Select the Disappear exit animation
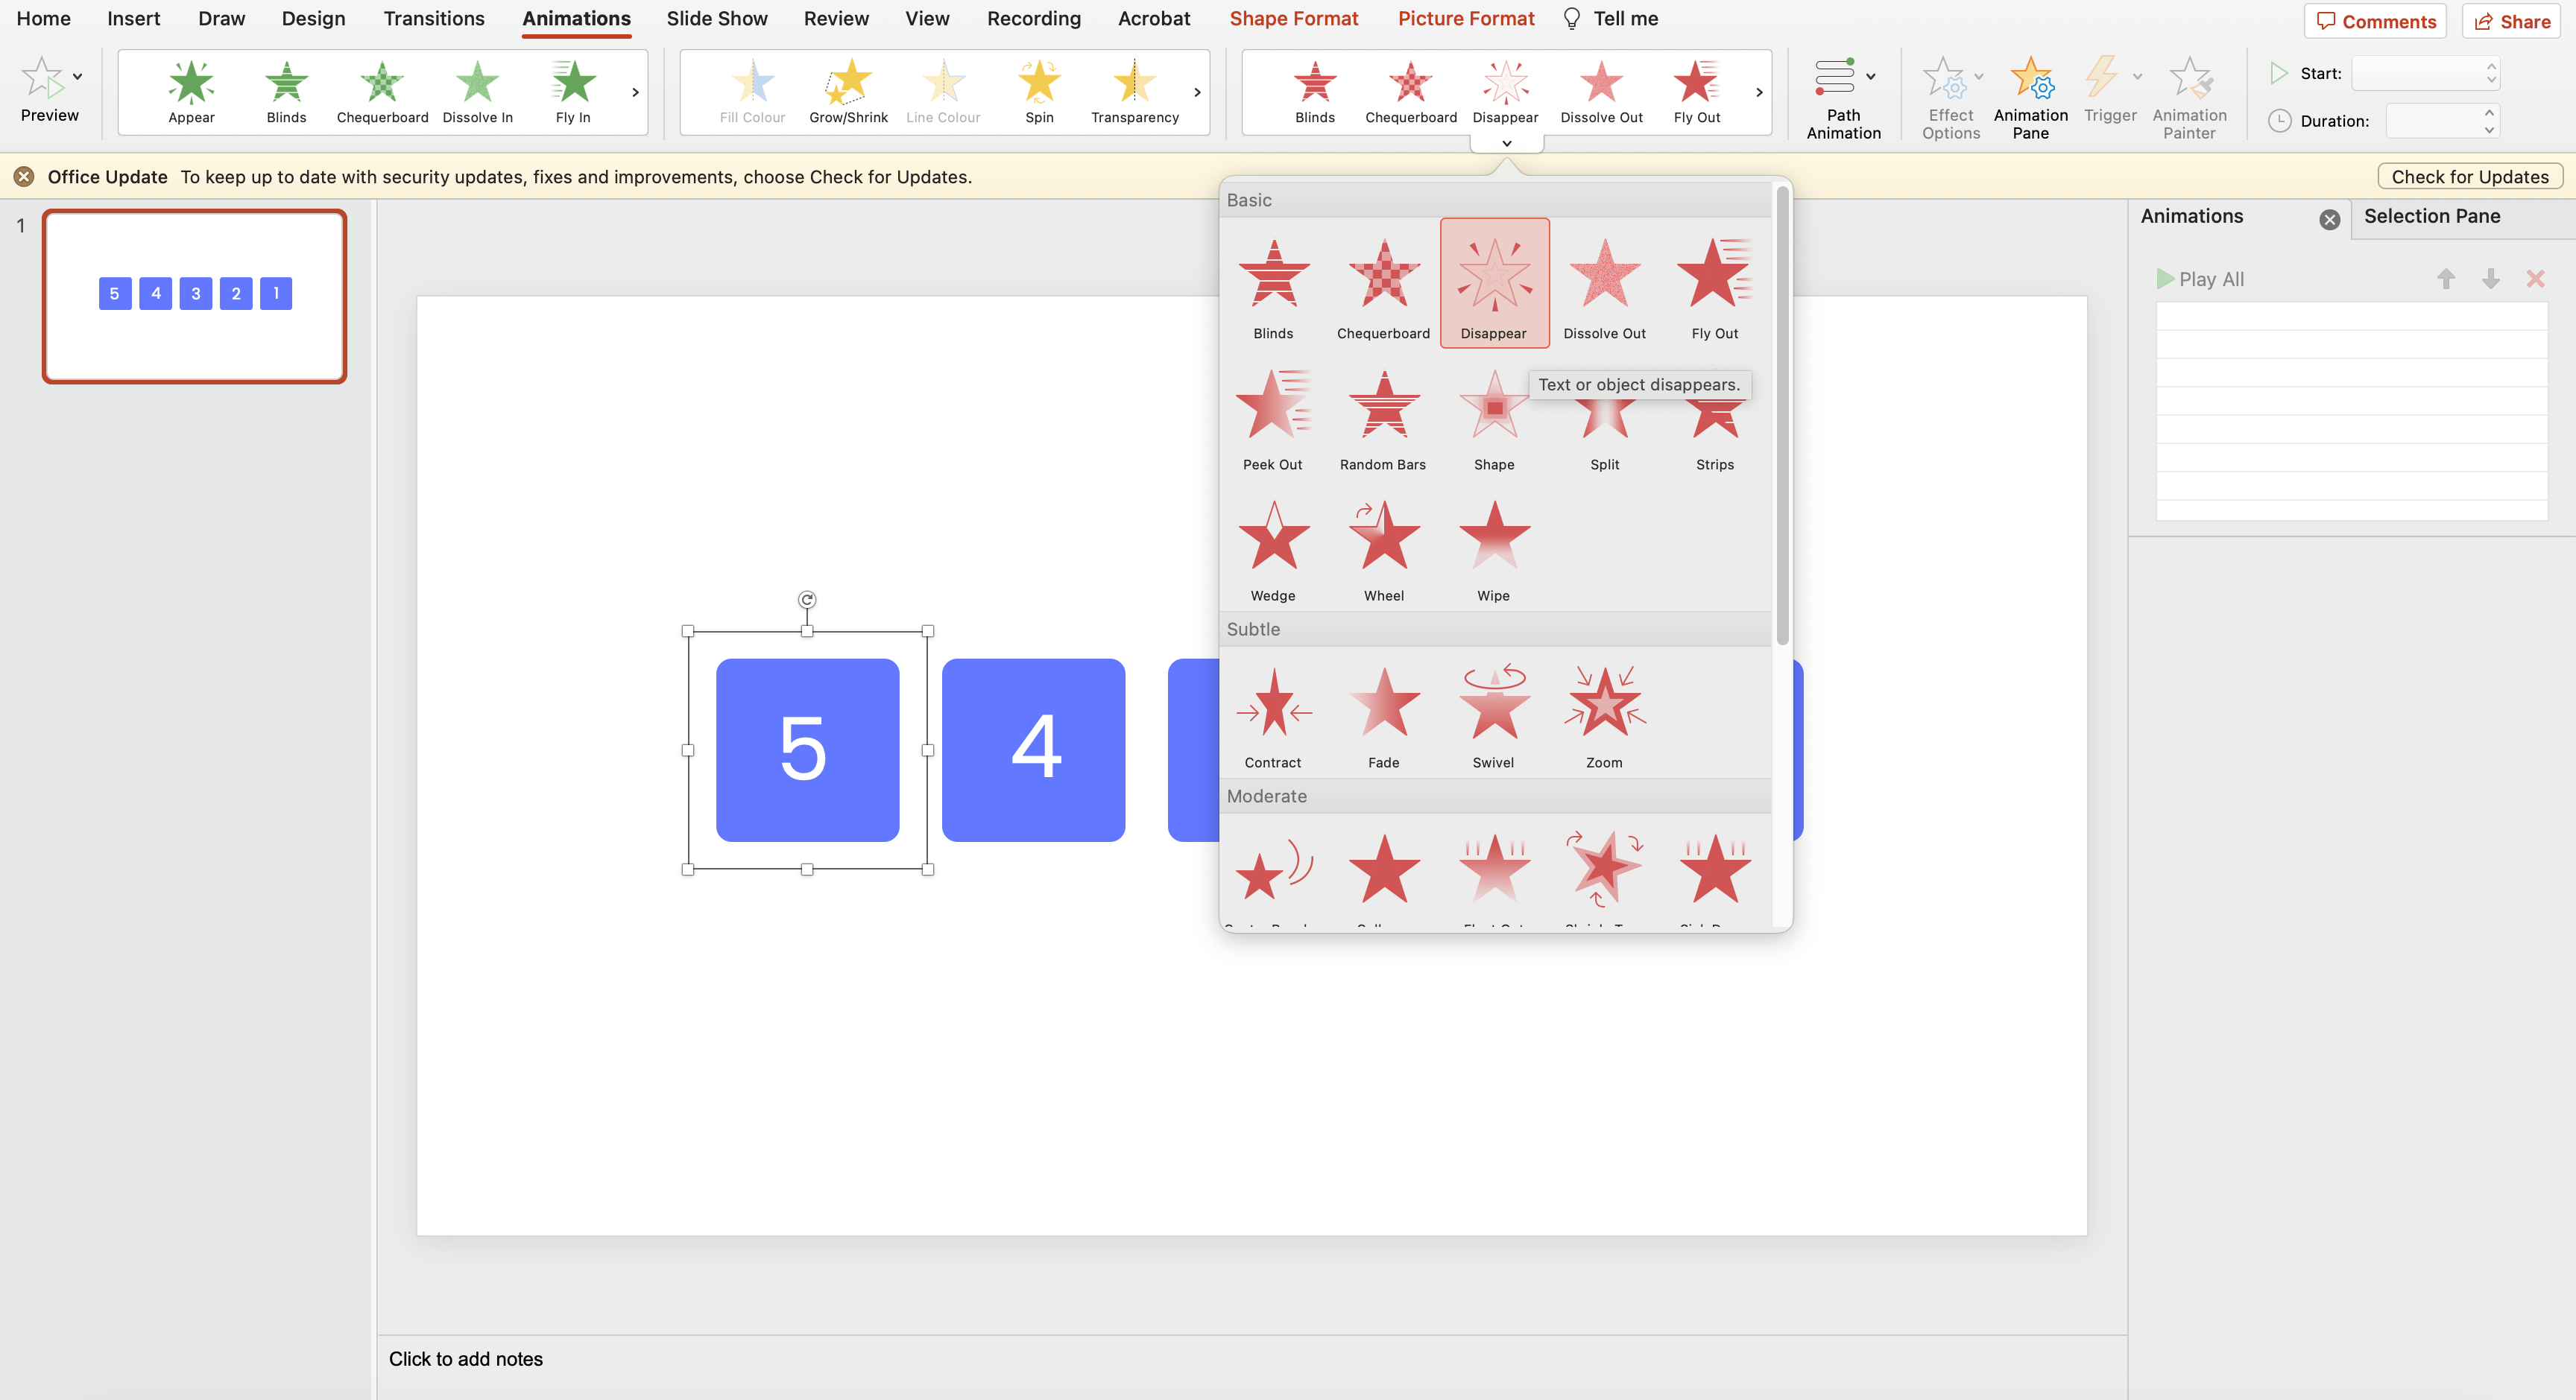This screenshot has height=1400, width=2576. coord(1493,276)
